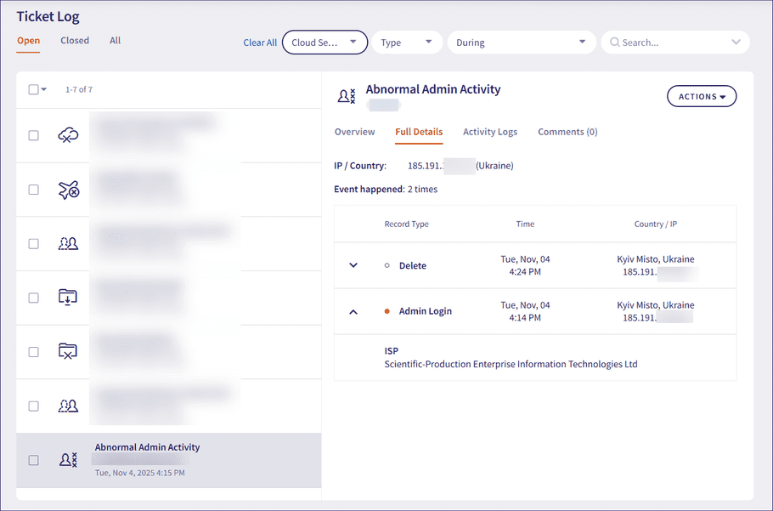The width and height of the screenshot is (773, 511).
Task: Expand the Delete record row
Action: pyautogui.click(x=353, y=265)
